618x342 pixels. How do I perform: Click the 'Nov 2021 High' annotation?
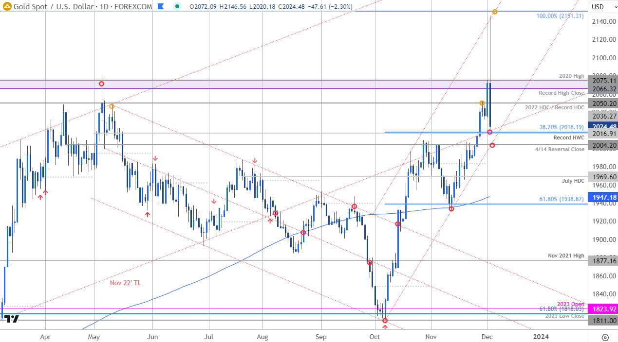click(x=565, y=256)
